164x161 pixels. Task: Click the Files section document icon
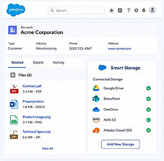(13, 75)
